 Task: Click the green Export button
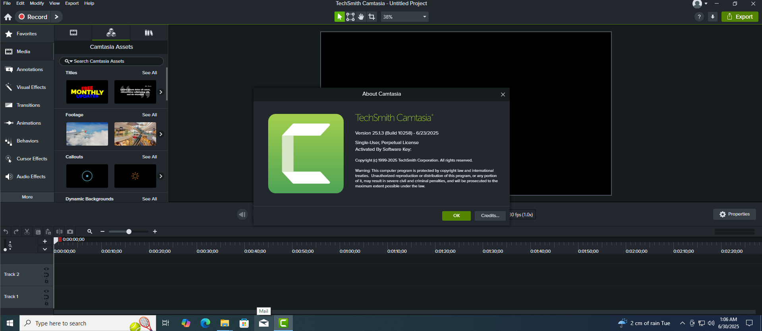[x=740, y=17]
